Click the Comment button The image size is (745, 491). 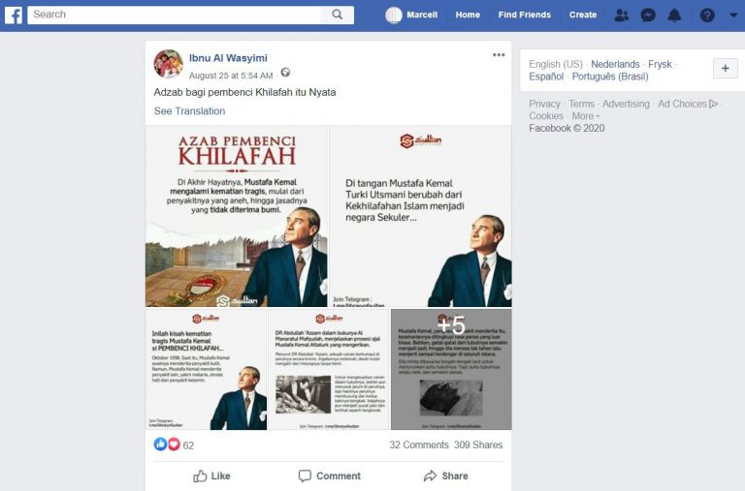pos(329,476)
